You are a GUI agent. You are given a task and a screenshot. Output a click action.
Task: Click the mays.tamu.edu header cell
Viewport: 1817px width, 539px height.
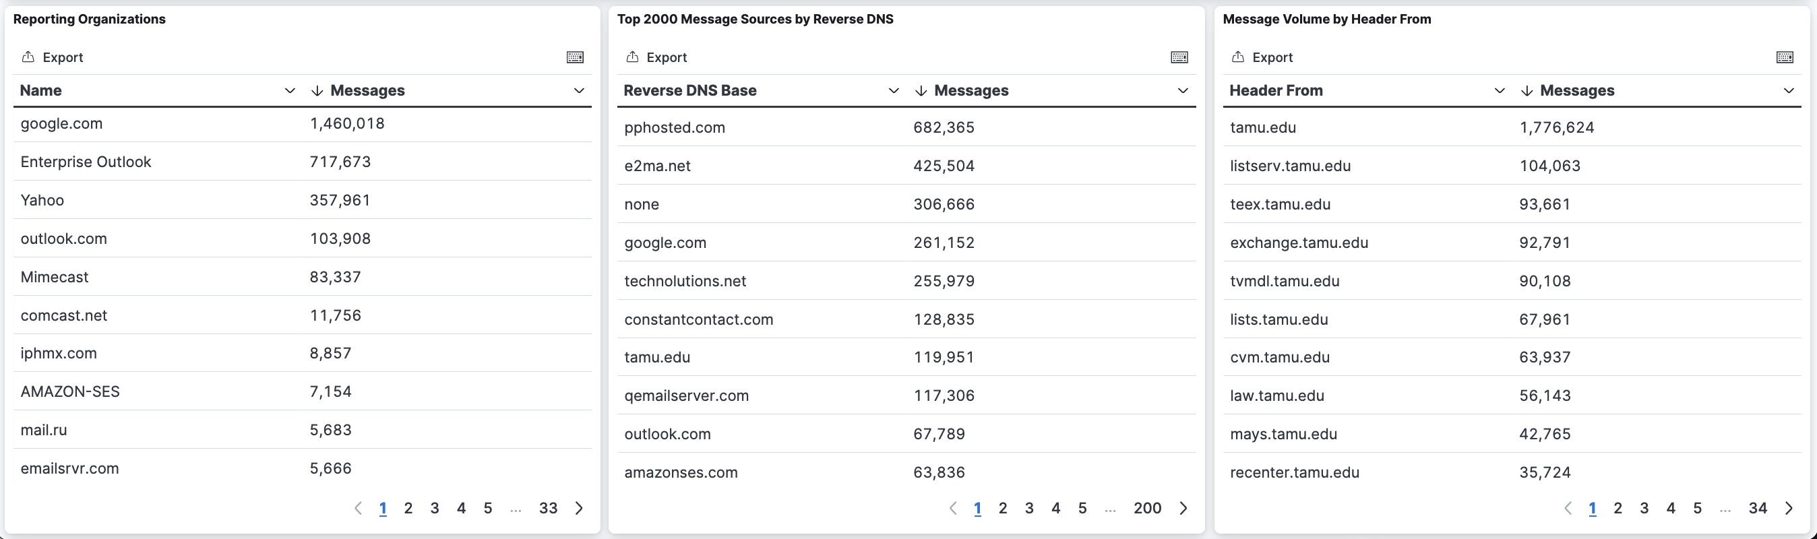point(1283,435)
